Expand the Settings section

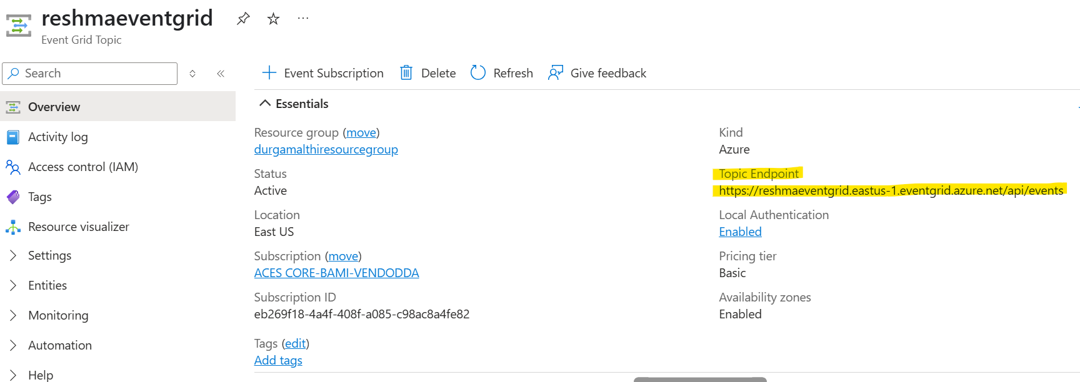coord(117,255)
